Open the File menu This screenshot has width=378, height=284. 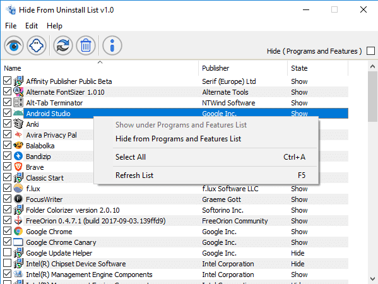(x=11, y=26)
